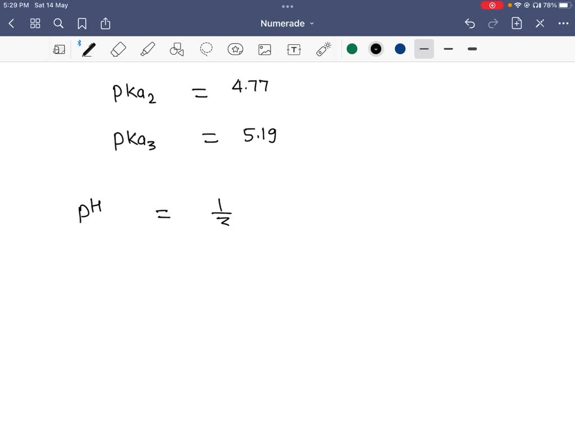Open the more options ellipsis menu
Viewport: 575px width, 431px height.
pos(564,24)
